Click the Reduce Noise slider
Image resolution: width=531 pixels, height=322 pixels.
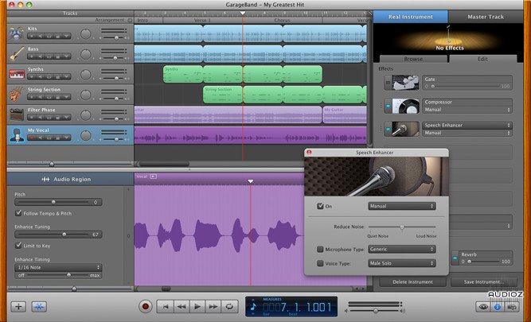(x=402, y=227)
